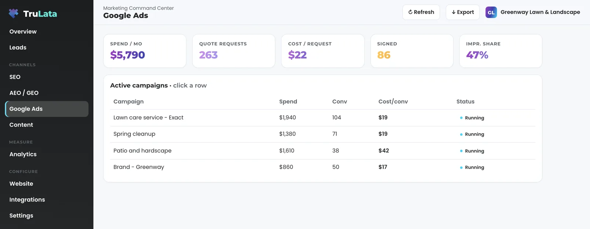Click the Cost/conv column header
Viewport: 590px width, 229px height.
[x=393, y=102]
